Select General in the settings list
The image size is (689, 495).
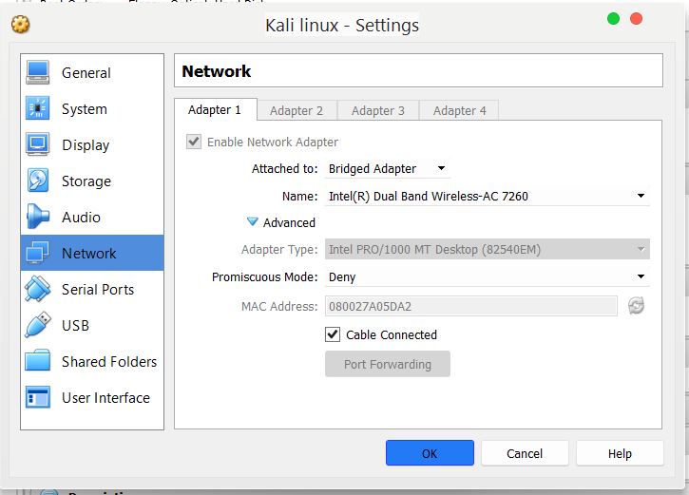pyautogui.click(x=92, y=72)
